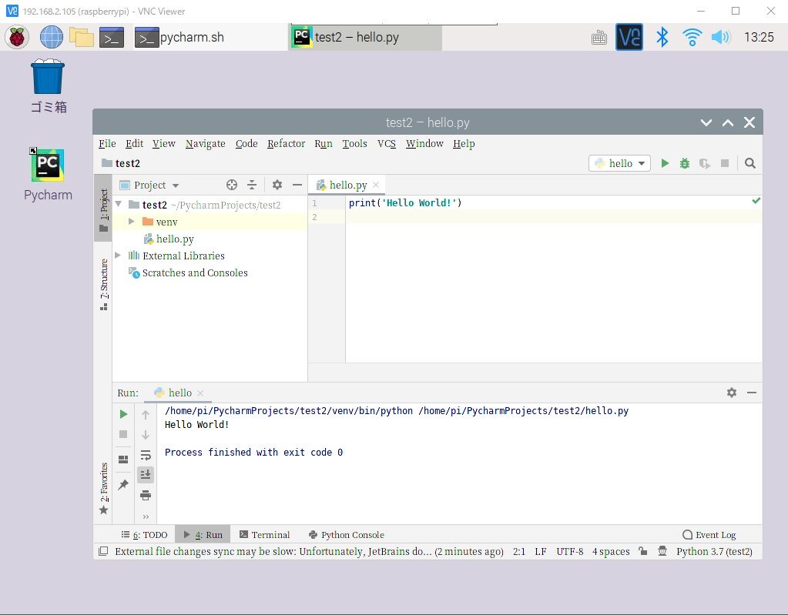Launch web browser from taskbar globe
This screenshot has width=788, height=615.
[x=52, y=37]
